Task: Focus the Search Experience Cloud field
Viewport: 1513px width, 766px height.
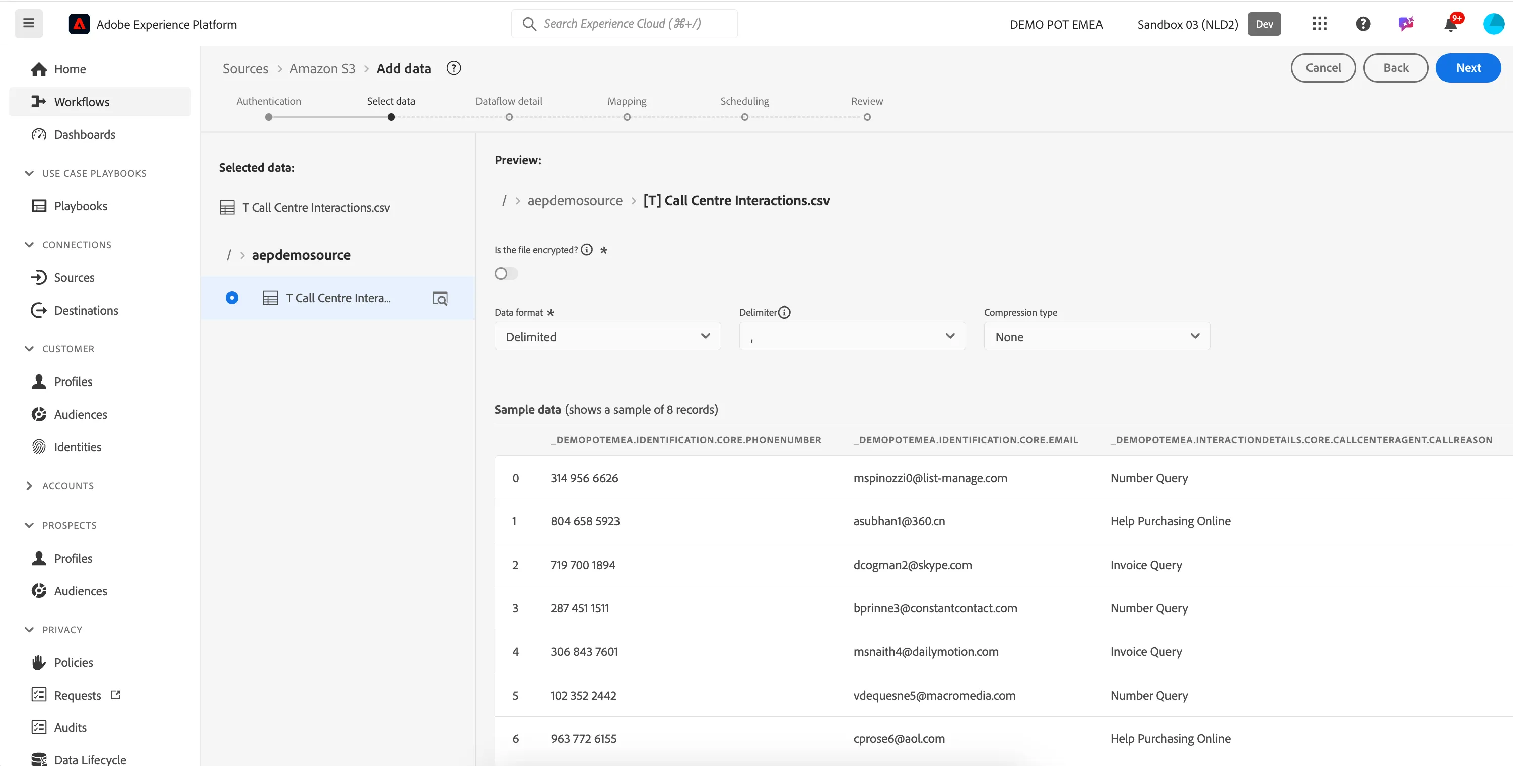Action: 625,24
